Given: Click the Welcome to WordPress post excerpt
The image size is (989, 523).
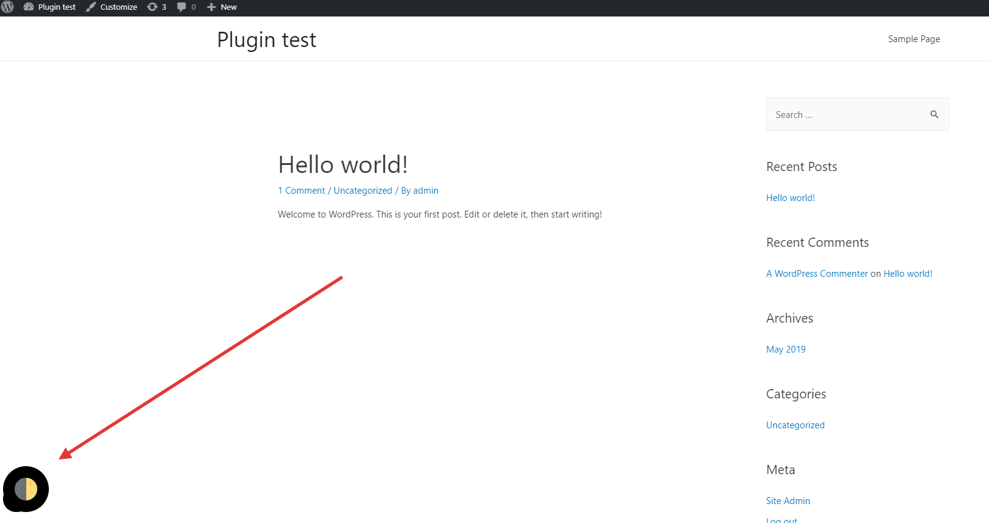Looking at the screenshot, I should pyautogui.click(x=440, y=214).
